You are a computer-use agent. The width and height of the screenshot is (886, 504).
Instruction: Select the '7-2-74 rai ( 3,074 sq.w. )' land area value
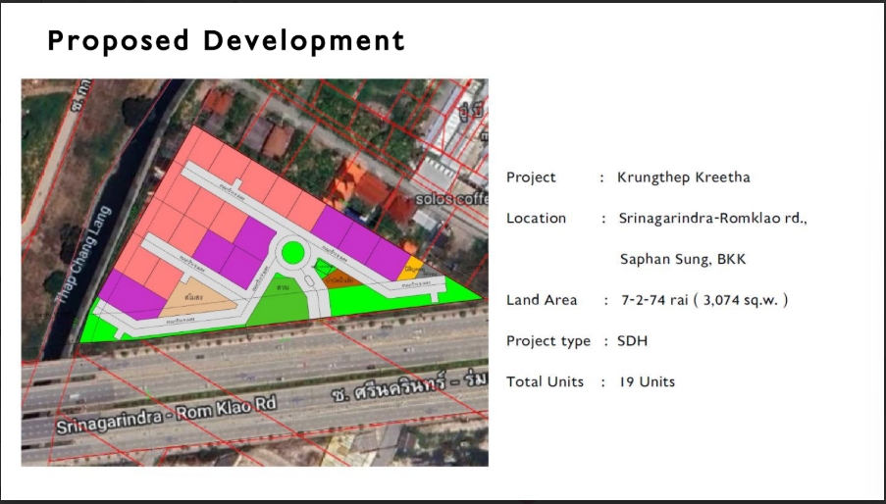pos(704,300)
